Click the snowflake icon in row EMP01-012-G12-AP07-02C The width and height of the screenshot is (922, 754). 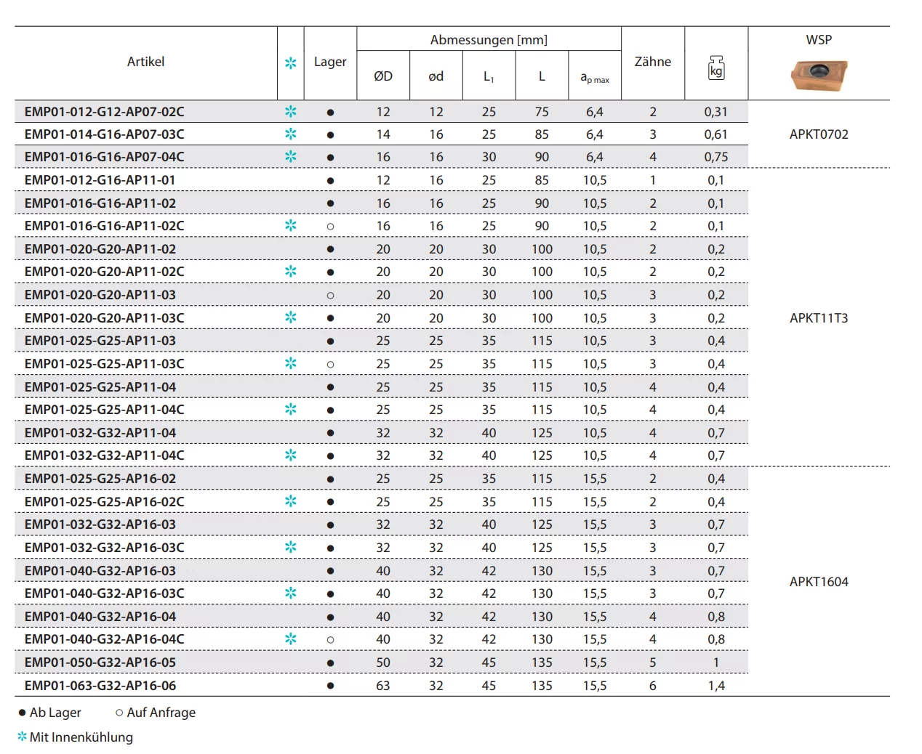point(291,112)
